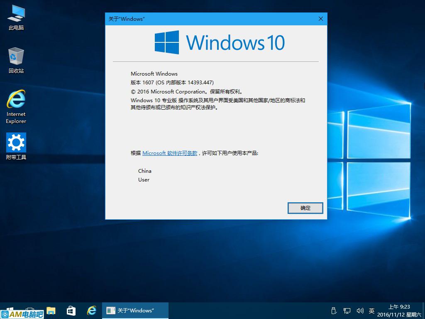
Task: Click the © 2016 Microsoft Corporation line
Action: coord(186,92)
